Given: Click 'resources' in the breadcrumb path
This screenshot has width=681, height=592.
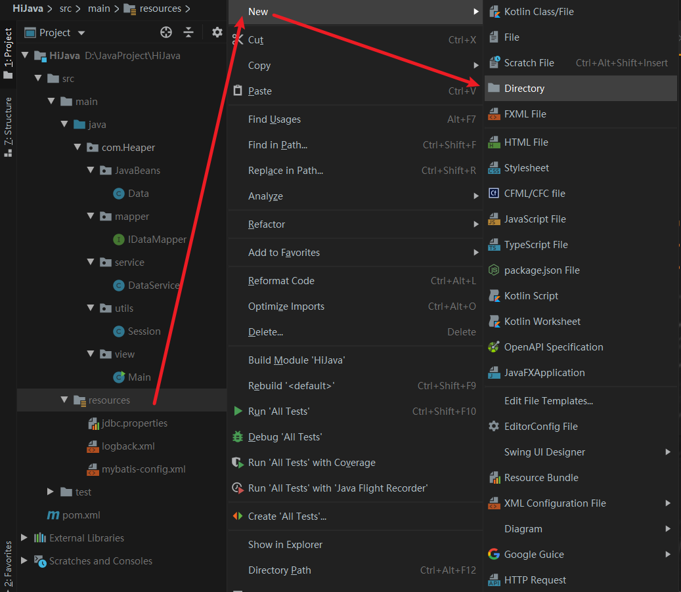Looking at the screenshot, I should (x=160, y=9).
